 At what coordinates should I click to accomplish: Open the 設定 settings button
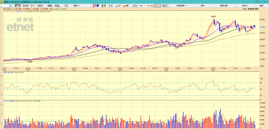point(245,6)
